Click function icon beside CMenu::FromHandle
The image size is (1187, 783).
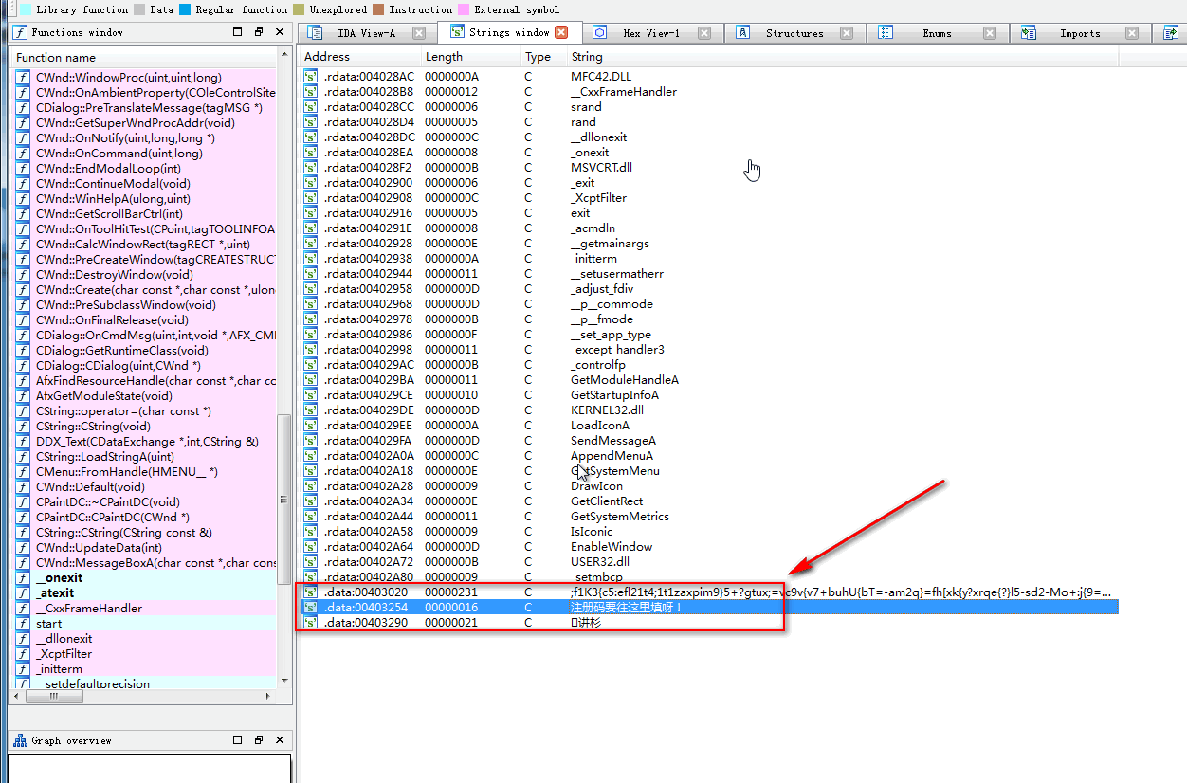click(23, 472)
